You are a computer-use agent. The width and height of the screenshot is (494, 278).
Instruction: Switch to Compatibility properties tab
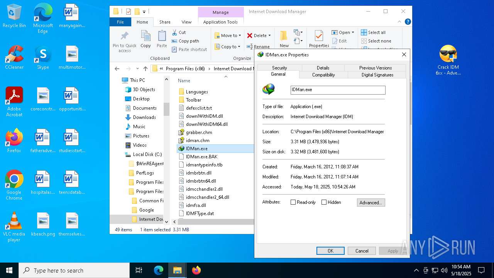click(x=323, y=75)
